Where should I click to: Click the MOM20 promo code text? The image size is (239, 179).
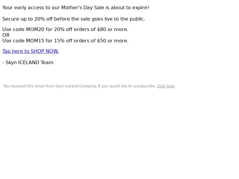(x=35, y=29)
